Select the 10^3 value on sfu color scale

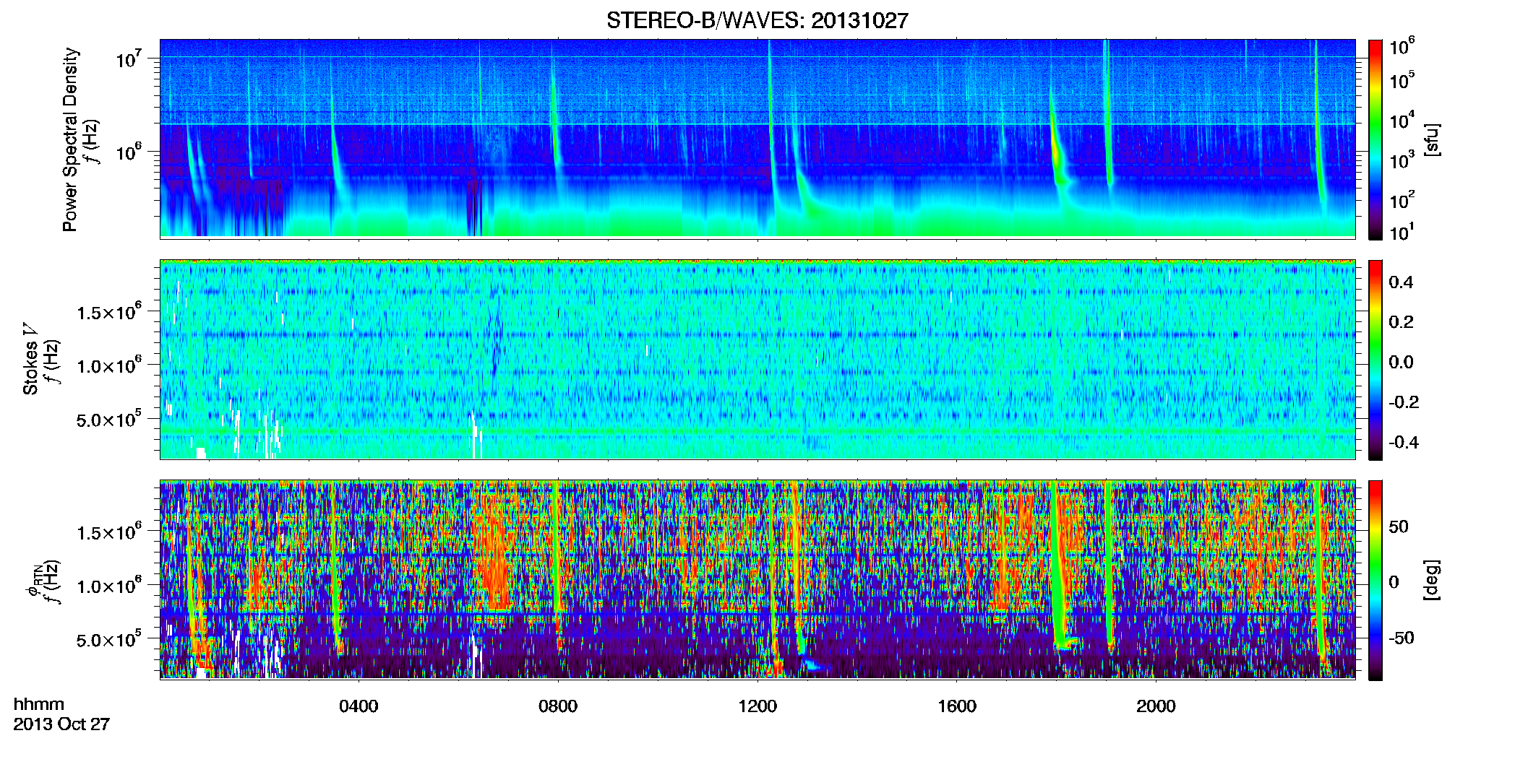(1402, 160)
